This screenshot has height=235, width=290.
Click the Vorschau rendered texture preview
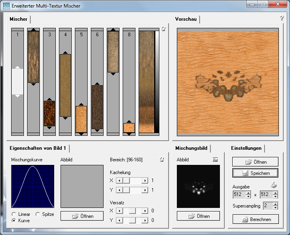[x=228, y=82]
